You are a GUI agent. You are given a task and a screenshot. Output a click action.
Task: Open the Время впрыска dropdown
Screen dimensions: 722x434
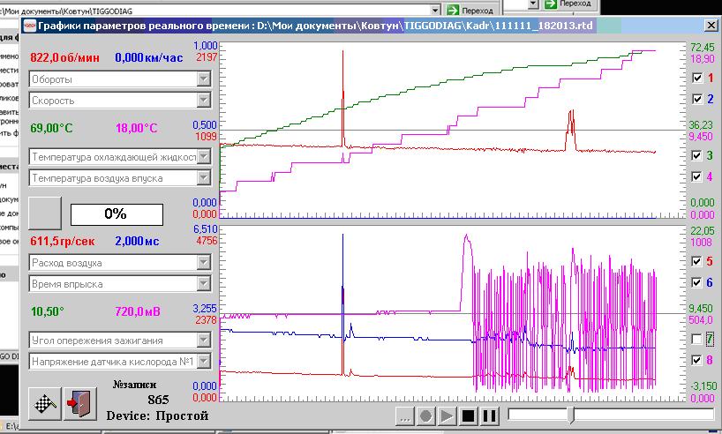tap(204, 284)
